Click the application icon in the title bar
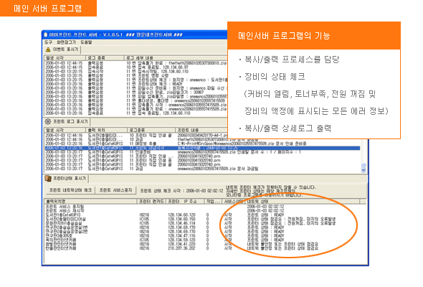Image resolution: width=423 pixels, height=287 pixels. tap(46, 34)
